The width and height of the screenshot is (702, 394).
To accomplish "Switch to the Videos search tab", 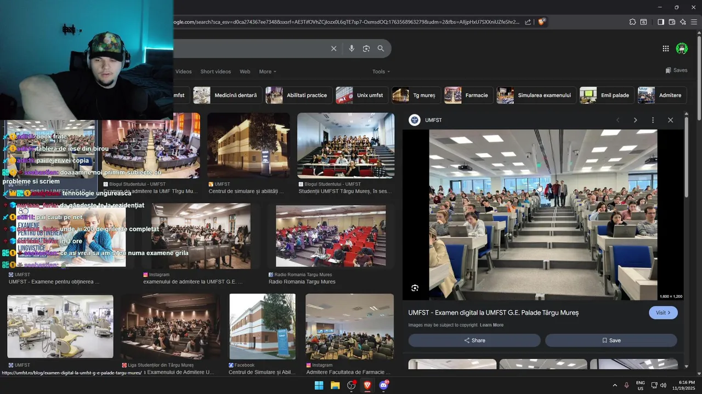I will pyautogui.click(x=184, y=72).
